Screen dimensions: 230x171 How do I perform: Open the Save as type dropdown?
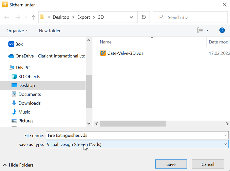(225, 144)
